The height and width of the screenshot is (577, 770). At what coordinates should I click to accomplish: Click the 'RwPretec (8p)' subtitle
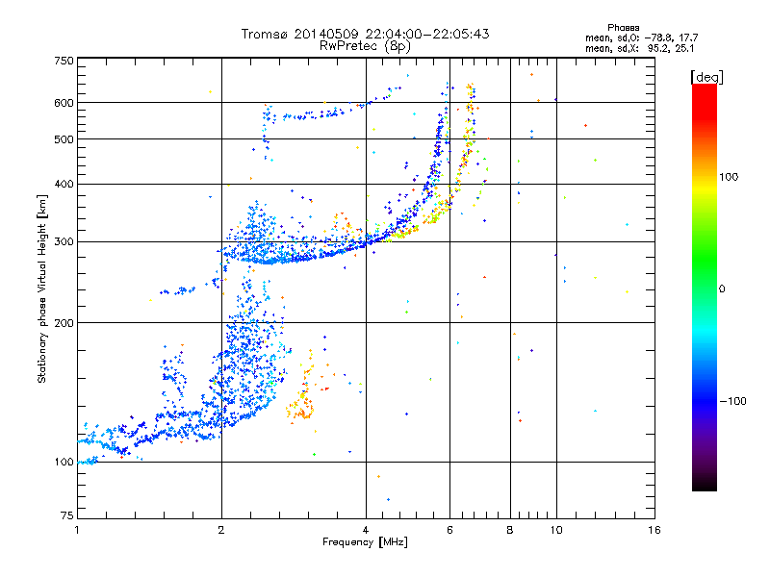click(365, 46)
